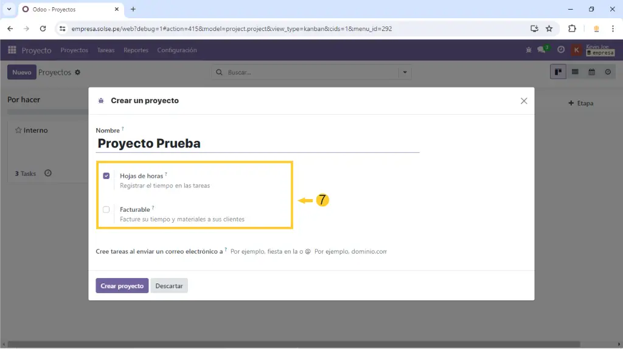This screenshot has height=349, width=623.
Task: Enable the Facturable checkbox
Action: (106, 209)
